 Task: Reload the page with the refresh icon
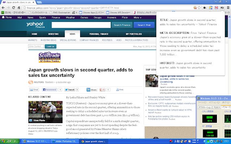tap(14, 8)
